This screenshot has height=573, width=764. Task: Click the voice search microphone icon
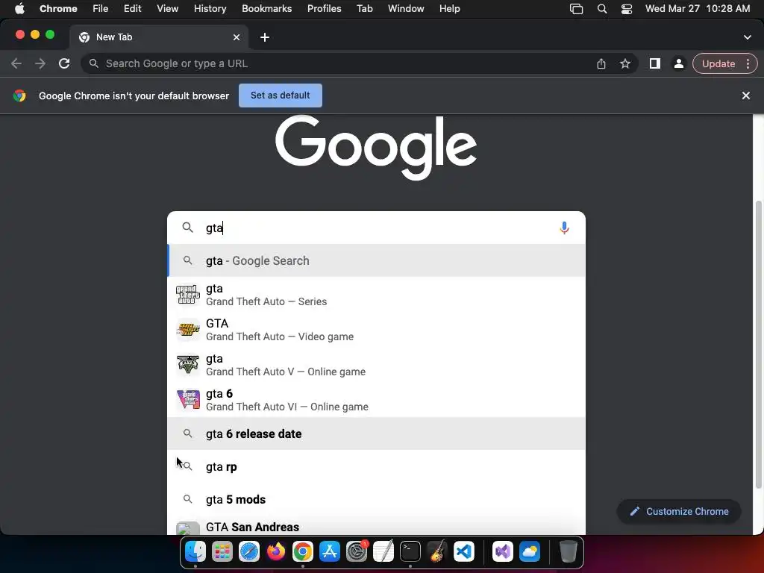click(564, 228)
